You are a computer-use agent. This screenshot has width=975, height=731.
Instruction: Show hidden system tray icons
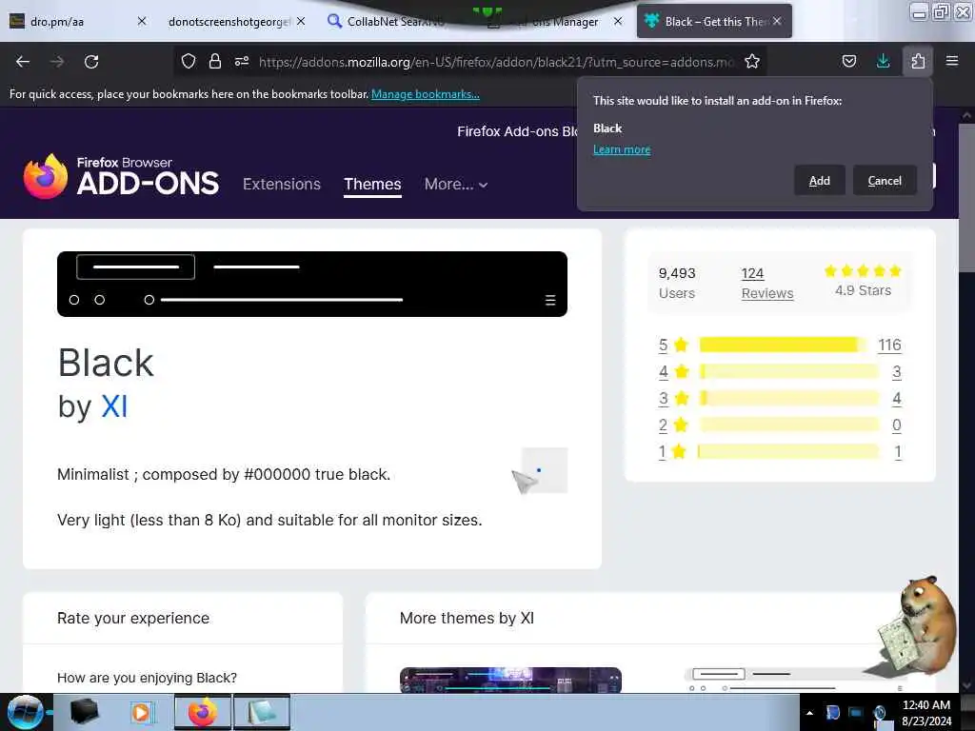point(809,713)
